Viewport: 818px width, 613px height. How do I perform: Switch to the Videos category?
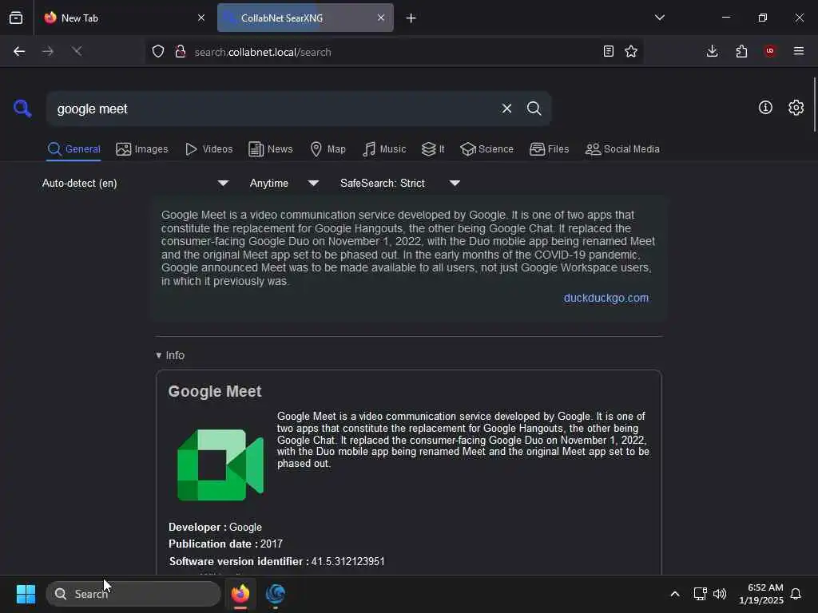coord(208,149)
